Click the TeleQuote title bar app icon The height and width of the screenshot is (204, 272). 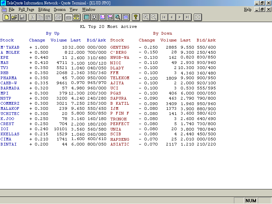pos(3,3)
